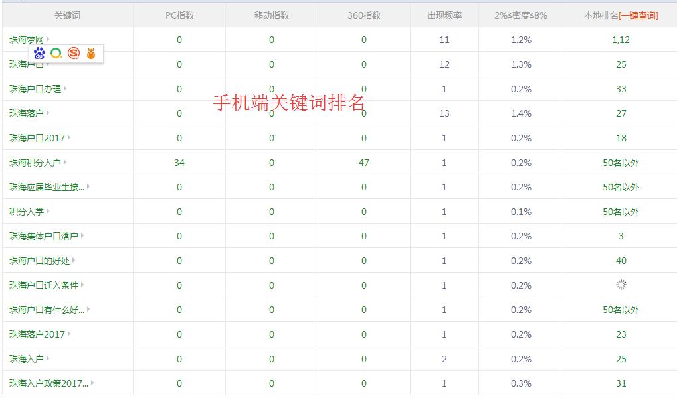This screenshot has width=677, height=400.
Task: Select the 珠海户口的好处 keyword
Action: tap(39, 261)
